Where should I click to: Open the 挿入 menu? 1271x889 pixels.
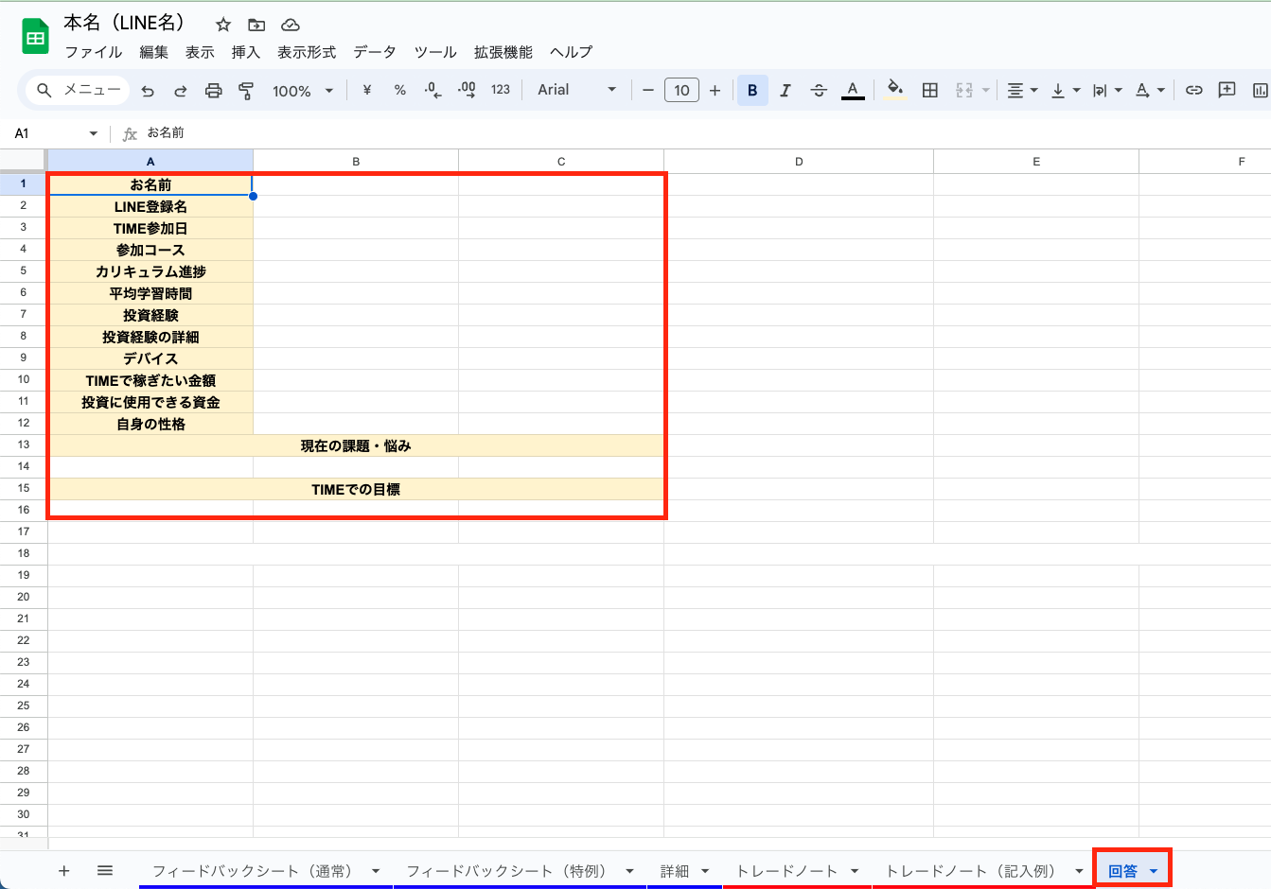245,52
